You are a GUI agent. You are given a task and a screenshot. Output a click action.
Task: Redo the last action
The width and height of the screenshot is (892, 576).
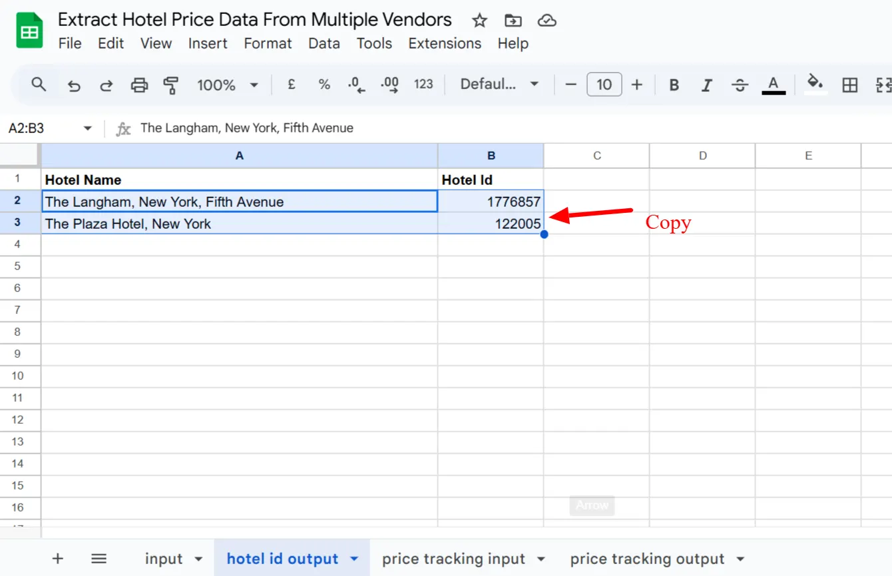tap(107, 85)
